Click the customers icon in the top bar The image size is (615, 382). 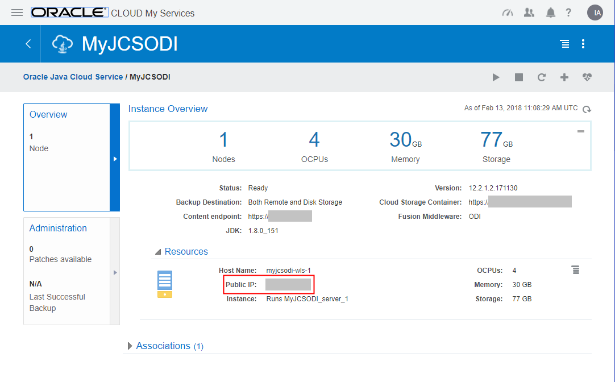coord(529,12)
